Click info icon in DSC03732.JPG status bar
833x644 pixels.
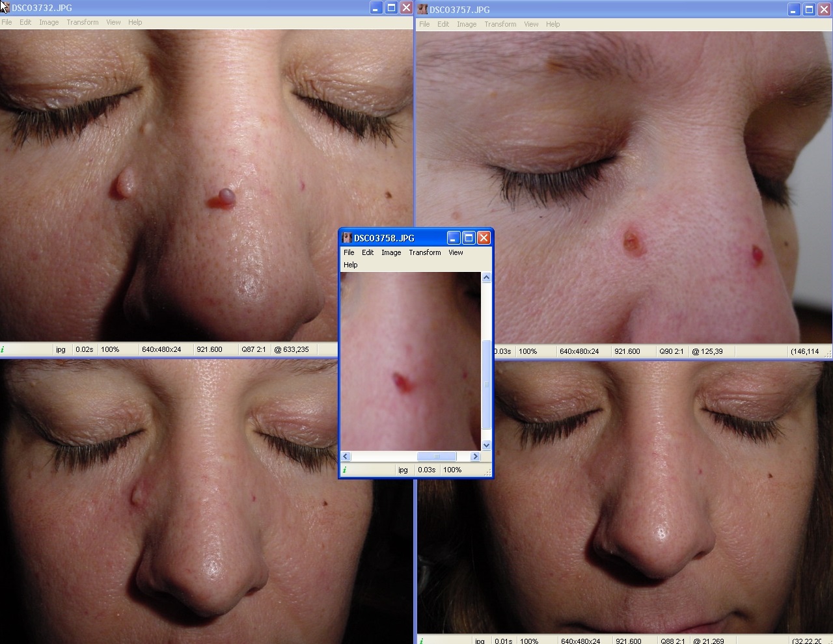3,349
